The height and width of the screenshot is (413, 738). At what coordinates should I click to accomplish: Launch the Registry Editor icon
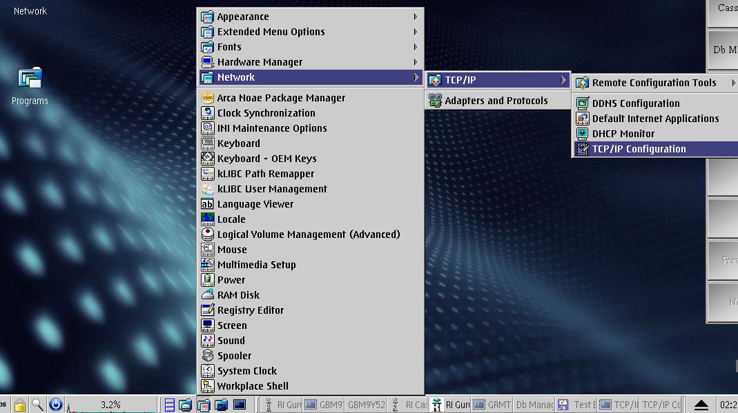(x=208, y=310)
